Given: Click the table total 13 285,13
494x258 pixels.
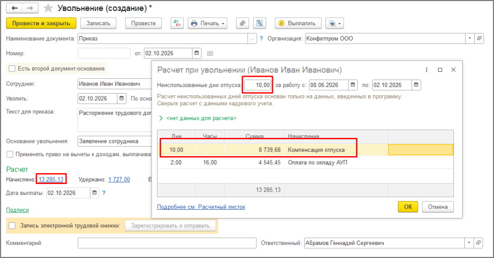Looking at the screenshot, I should (268, 190).
